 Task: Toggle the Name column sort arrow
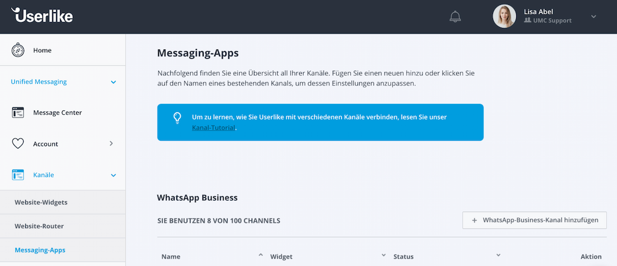click(x=260, y=255)
